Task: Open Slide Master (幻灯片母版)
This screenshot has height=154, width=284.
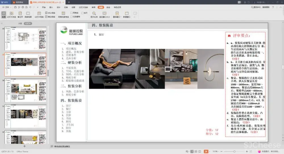Action: (x=39, y=14)
